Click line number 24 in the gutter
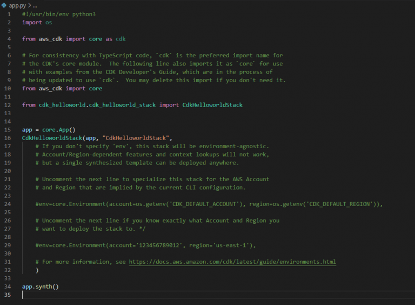The width and height of the screenshot is (415, 305). (x=8, y=204)
